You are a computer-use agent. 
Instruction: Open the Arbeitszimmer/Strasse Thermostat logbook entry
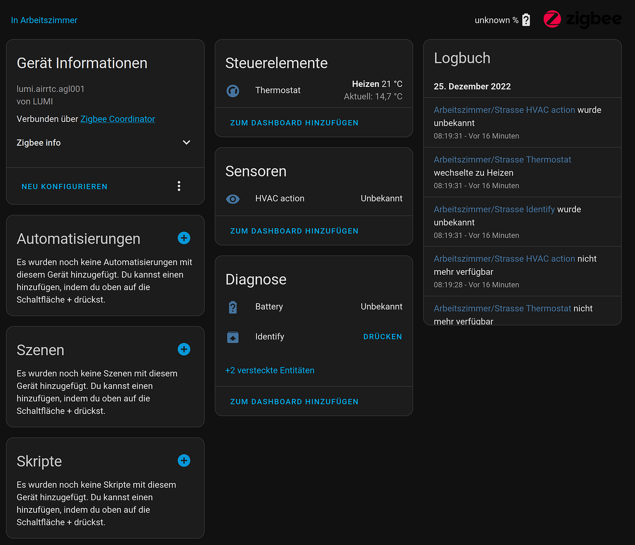pyautogui.click(x=502, y=159)
